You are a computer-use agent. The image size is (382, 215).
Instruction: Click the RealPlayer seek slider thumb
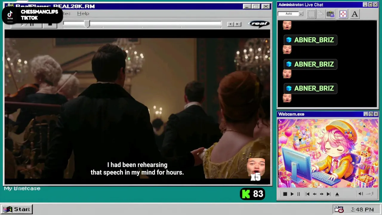click(x=87, y=24)
